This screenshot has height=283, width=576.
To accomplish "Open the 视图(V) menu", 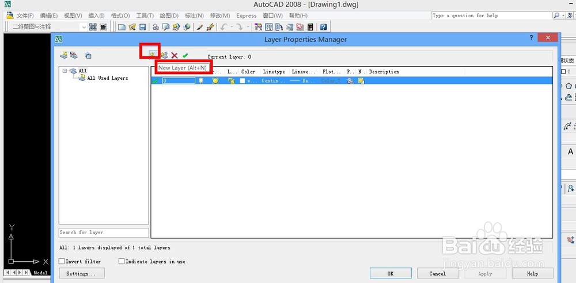I will tap(73, 15).
